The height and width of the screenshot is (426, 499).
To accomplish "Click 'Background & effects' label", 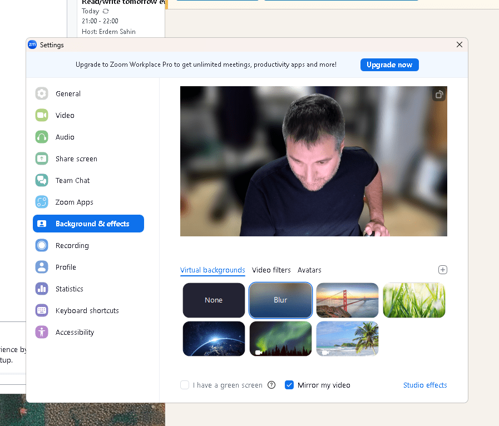I will coord(92,224).
